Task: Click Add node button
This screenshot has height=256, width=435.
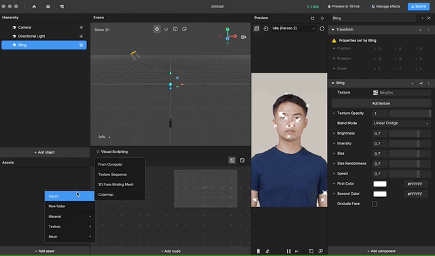Action: point(171,251)
